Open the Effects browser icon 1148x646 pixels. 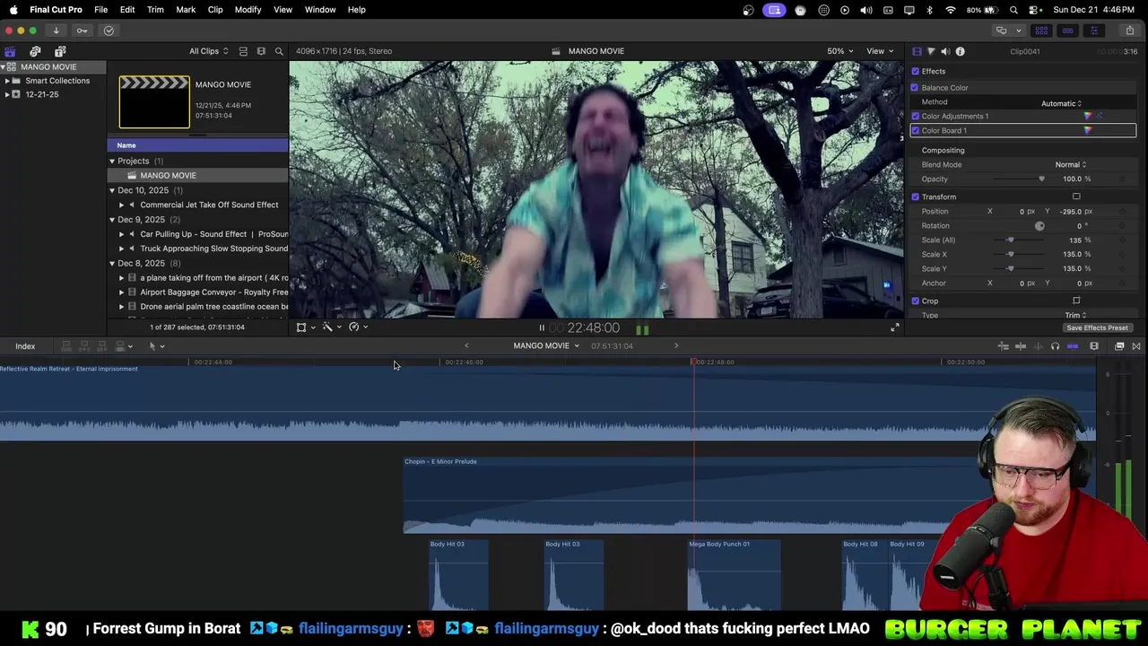point(1119,346)
